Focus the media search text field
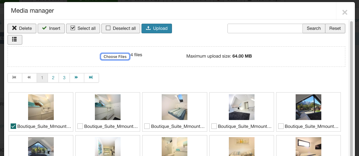 click(x=265, y=28)
